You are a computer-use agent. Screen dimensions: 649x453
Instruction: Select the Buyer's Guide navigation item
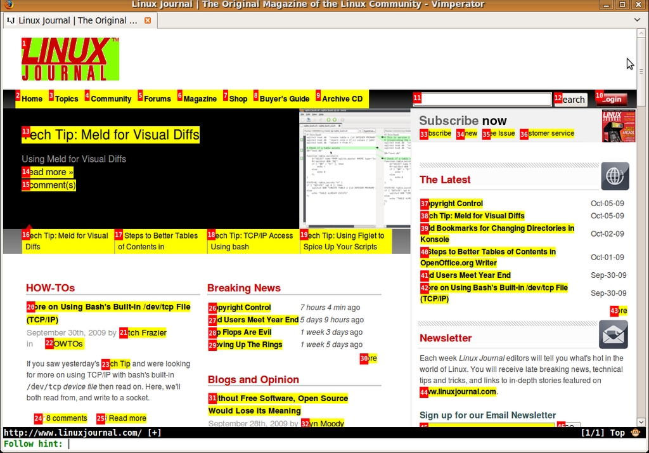[x=284, y=99]
